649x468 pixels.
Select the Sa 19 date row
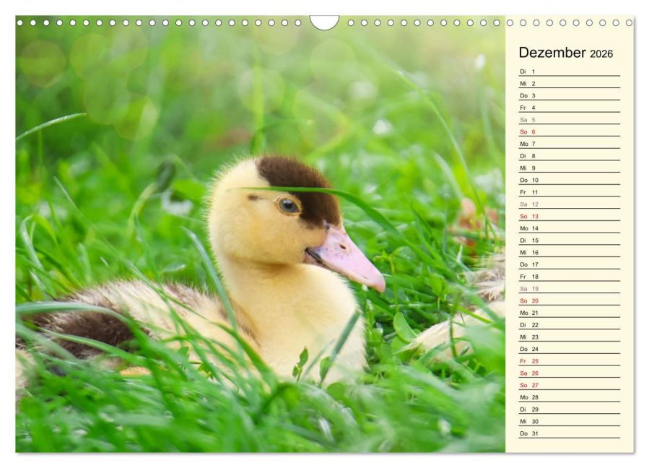pos(570,289)
